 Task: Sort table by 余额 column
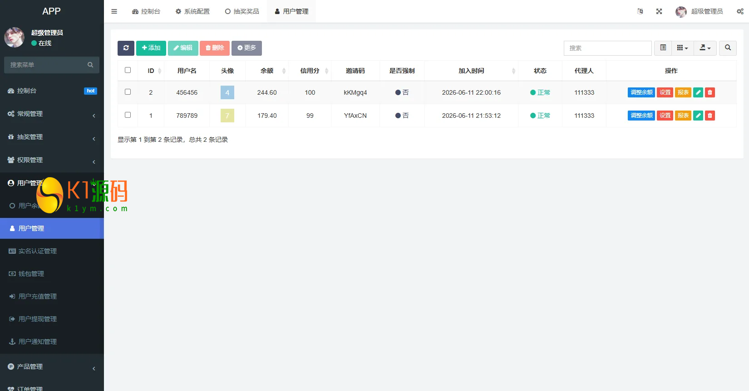click(x=267, y=71)
